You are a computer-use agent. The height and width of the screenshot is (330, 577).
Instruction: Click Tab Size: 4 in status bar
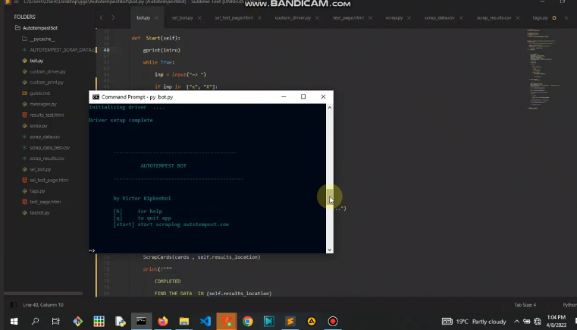524,304
